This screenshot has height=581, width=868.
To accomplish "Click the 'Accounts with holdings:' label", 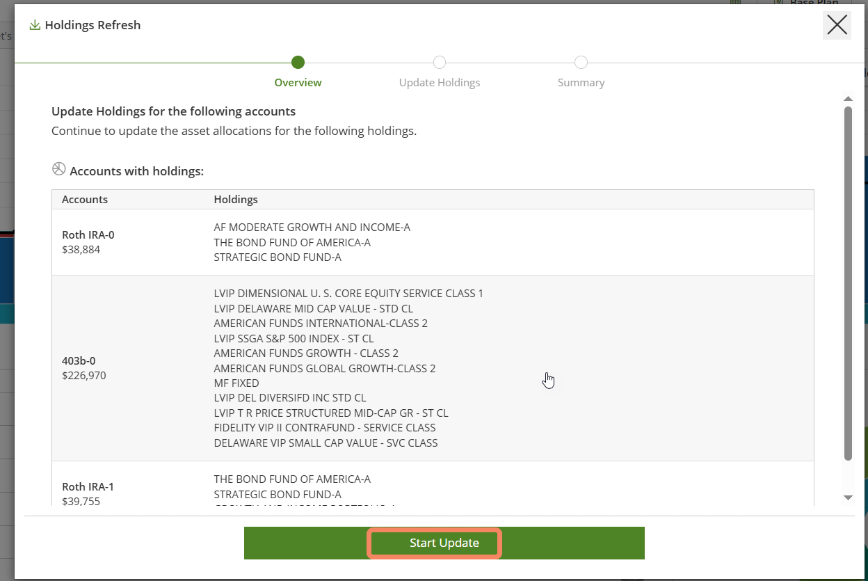I will [x=137, y=170].
